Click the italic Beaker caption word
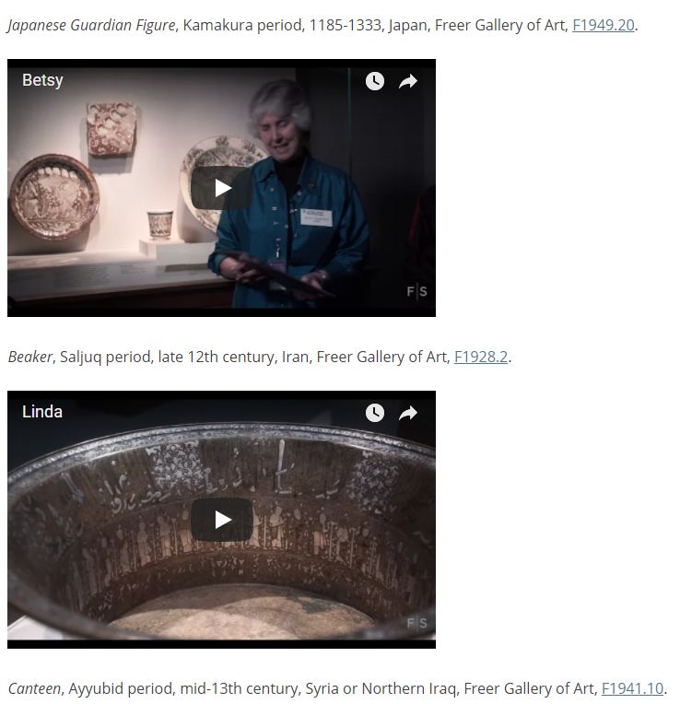680x704 pixels. [x=30, y=357]
